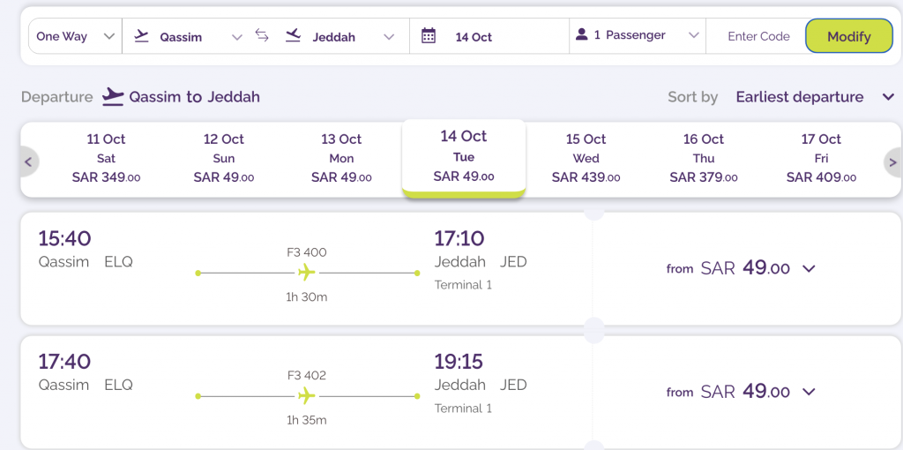Click the plane icon on flight F3 402
Viewport: 903px width, 450px height.
click(x=307, y=396)
